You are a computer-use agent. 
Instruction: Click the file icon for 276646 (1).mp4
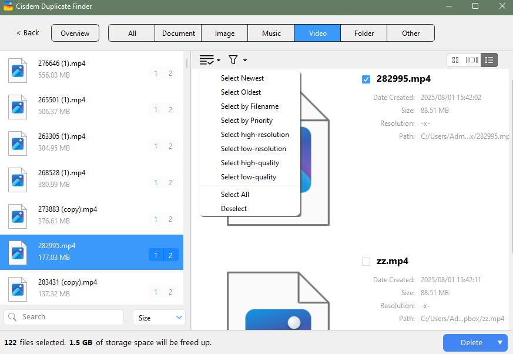[x=18, y=70]
